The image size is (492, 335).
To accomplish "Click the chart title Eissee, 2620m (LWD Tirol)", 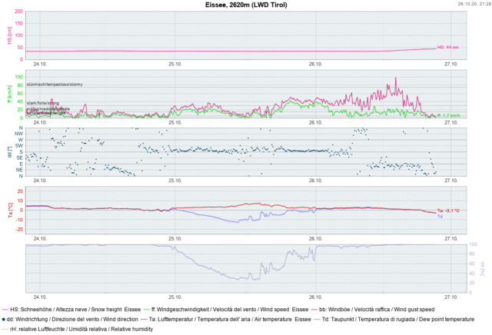I will 246,5.
